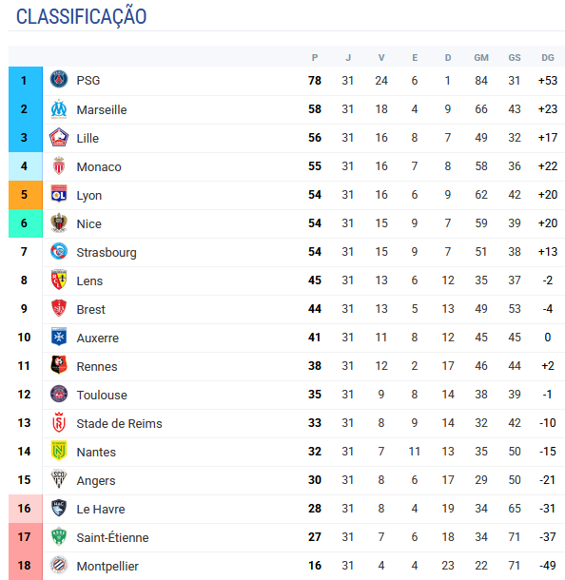
Task: Open the Toulouse team page
Action: (102, 395)
